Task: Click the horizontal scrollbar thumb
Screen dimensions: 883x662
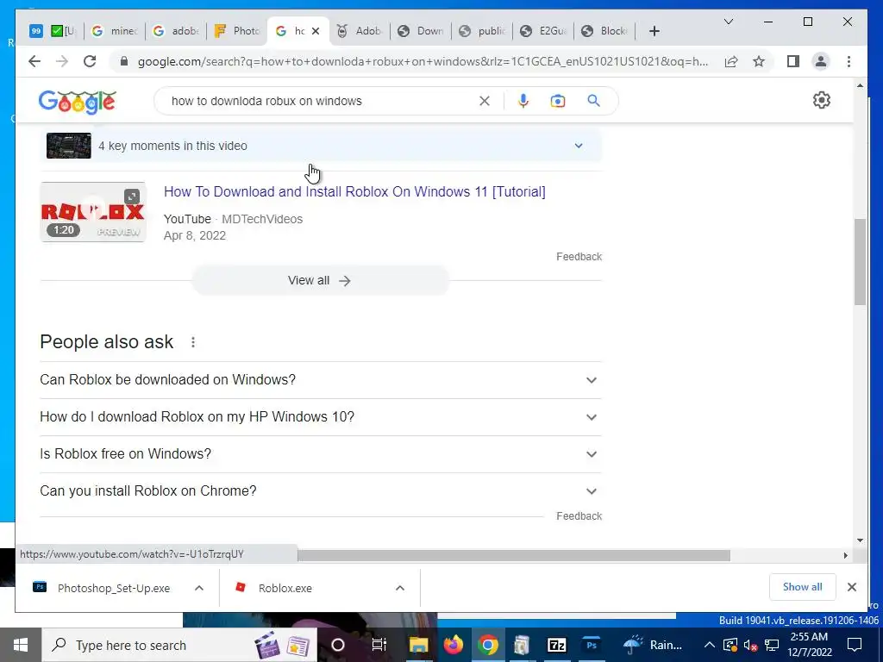Action: (514, 556)
